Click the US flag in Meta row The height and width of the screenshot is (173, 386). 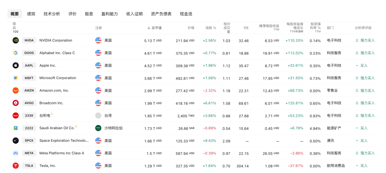click(98, 153)
